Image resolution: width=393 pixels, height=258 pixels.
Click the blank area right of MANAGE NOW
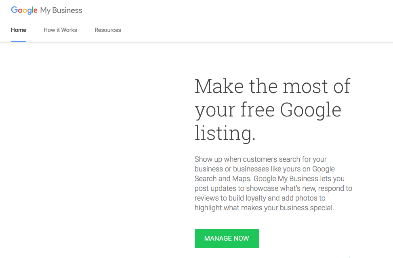point(323,239)
